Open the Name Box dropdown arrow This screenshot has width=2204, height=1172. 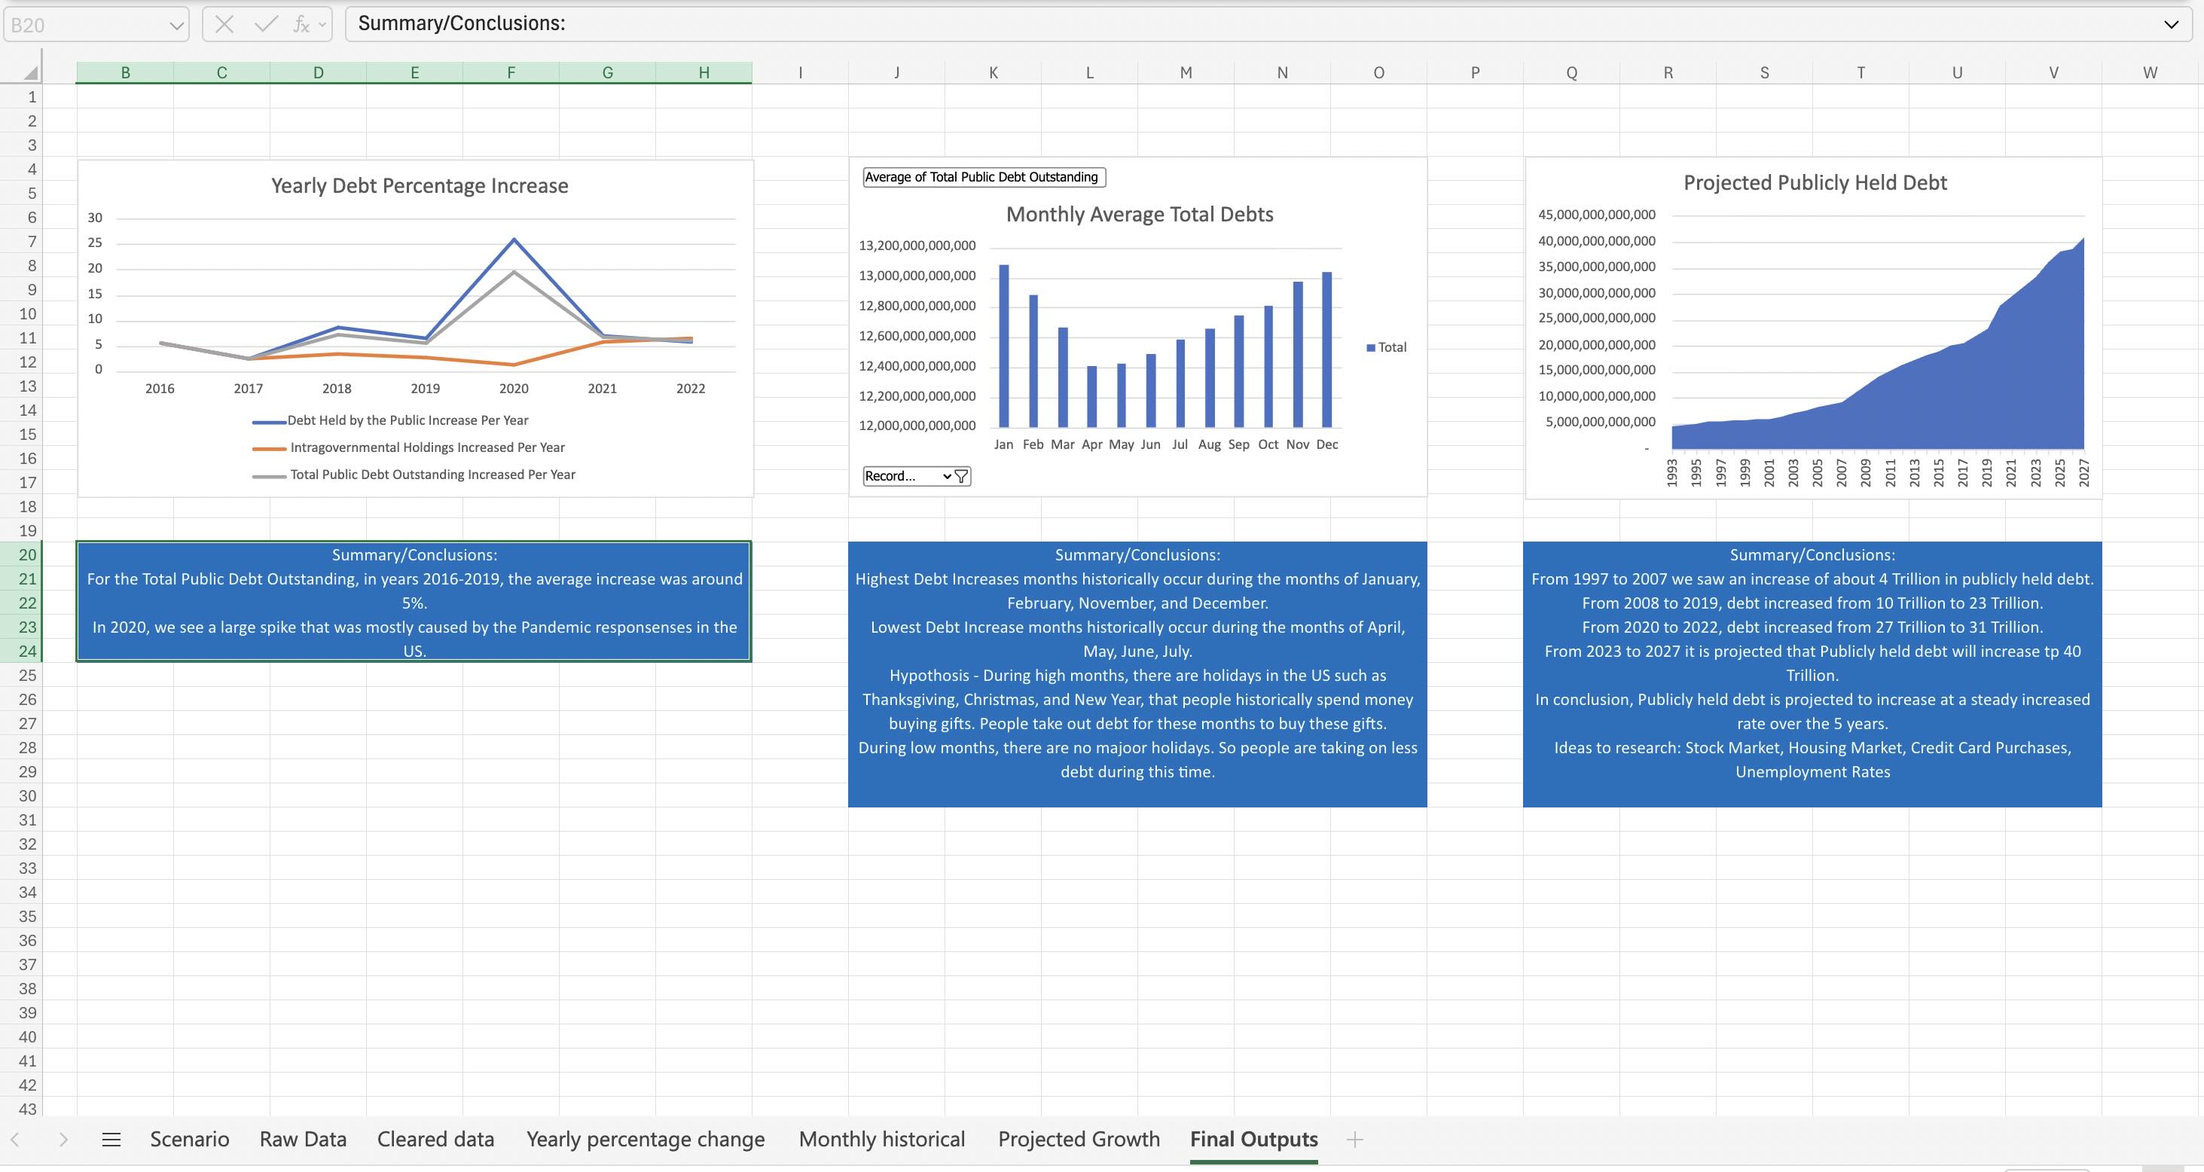coord(176,26)
